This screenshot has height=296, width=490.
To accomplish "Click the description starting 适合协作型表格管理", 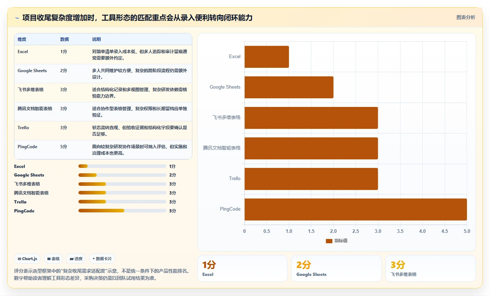I will [x=139, y=112].
